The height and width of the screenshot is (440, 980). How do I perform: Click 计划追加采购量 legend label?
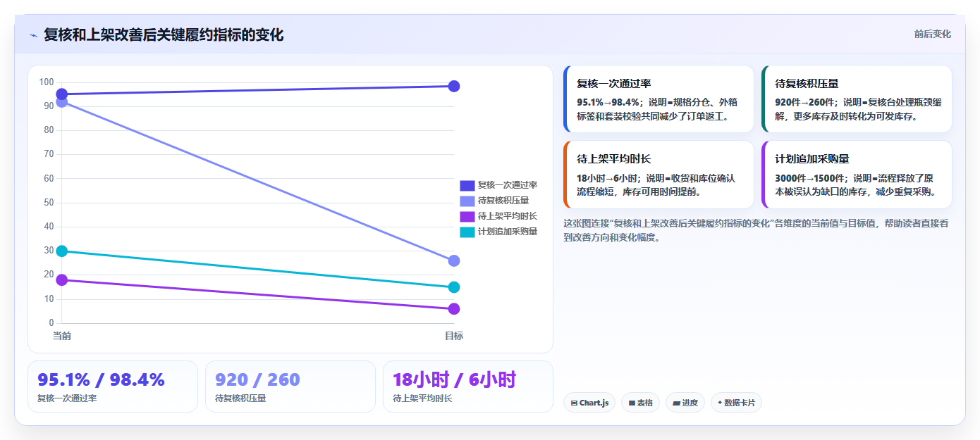point(508,232)
